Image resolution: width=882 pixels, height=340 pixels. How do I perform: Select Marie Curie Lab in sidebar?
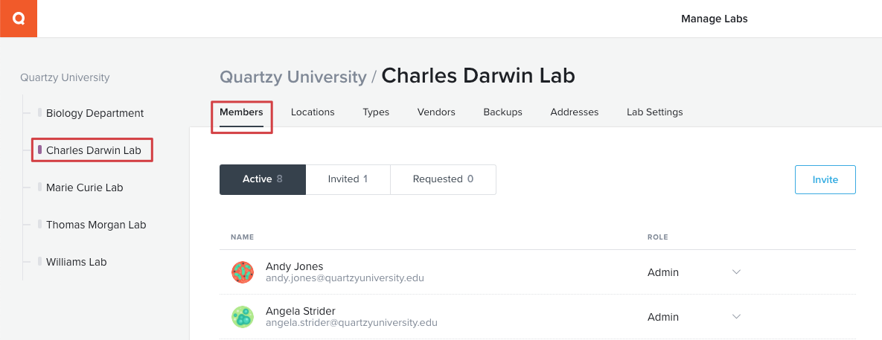(84, 187)
